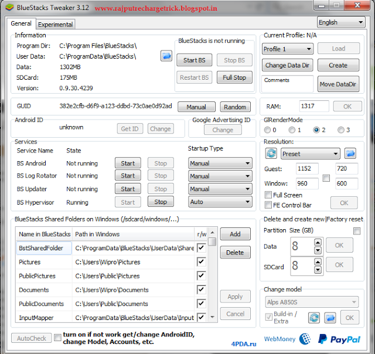Image resolution: width=375 pixels, height=354 pixels.
Task: Toggle FE Control Bar checkbox
Action: (268, 205)
